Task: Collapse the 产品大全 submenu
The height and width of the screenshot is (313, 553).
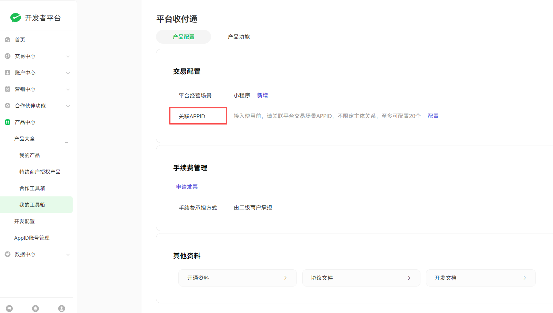Action: (66, 142)
